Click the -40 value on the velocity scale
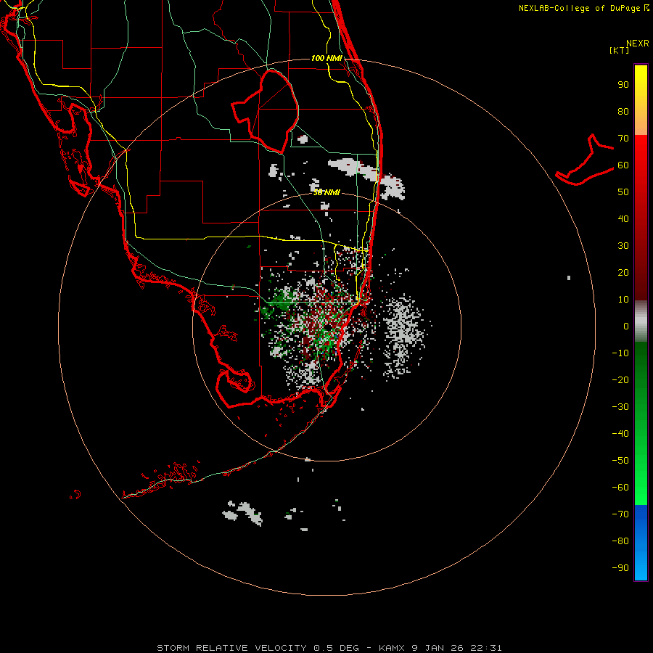653x653 pixels. point(620,434)
